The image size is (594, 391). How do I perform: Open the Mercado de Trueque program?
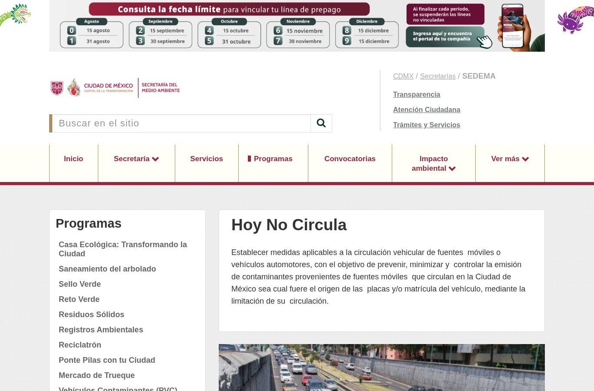pos(97,375)
